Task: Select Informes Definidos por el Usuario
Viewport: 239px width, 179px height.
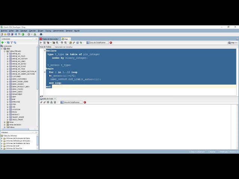Action: (x=18, y=141)
